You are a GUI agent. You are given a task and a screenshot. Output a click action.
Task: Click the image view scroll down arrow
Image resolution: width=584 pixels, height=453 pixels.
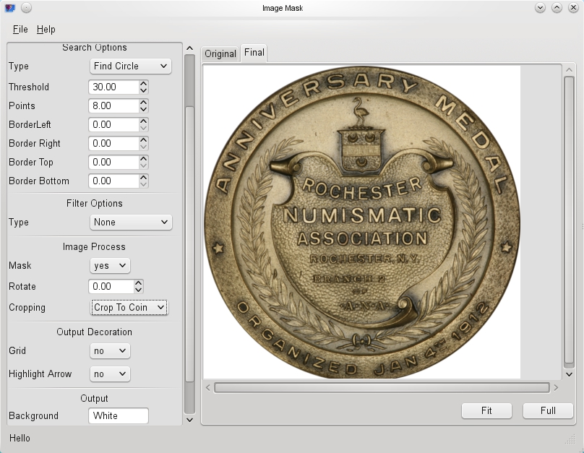pyautogui.click(x=569, y=374)
